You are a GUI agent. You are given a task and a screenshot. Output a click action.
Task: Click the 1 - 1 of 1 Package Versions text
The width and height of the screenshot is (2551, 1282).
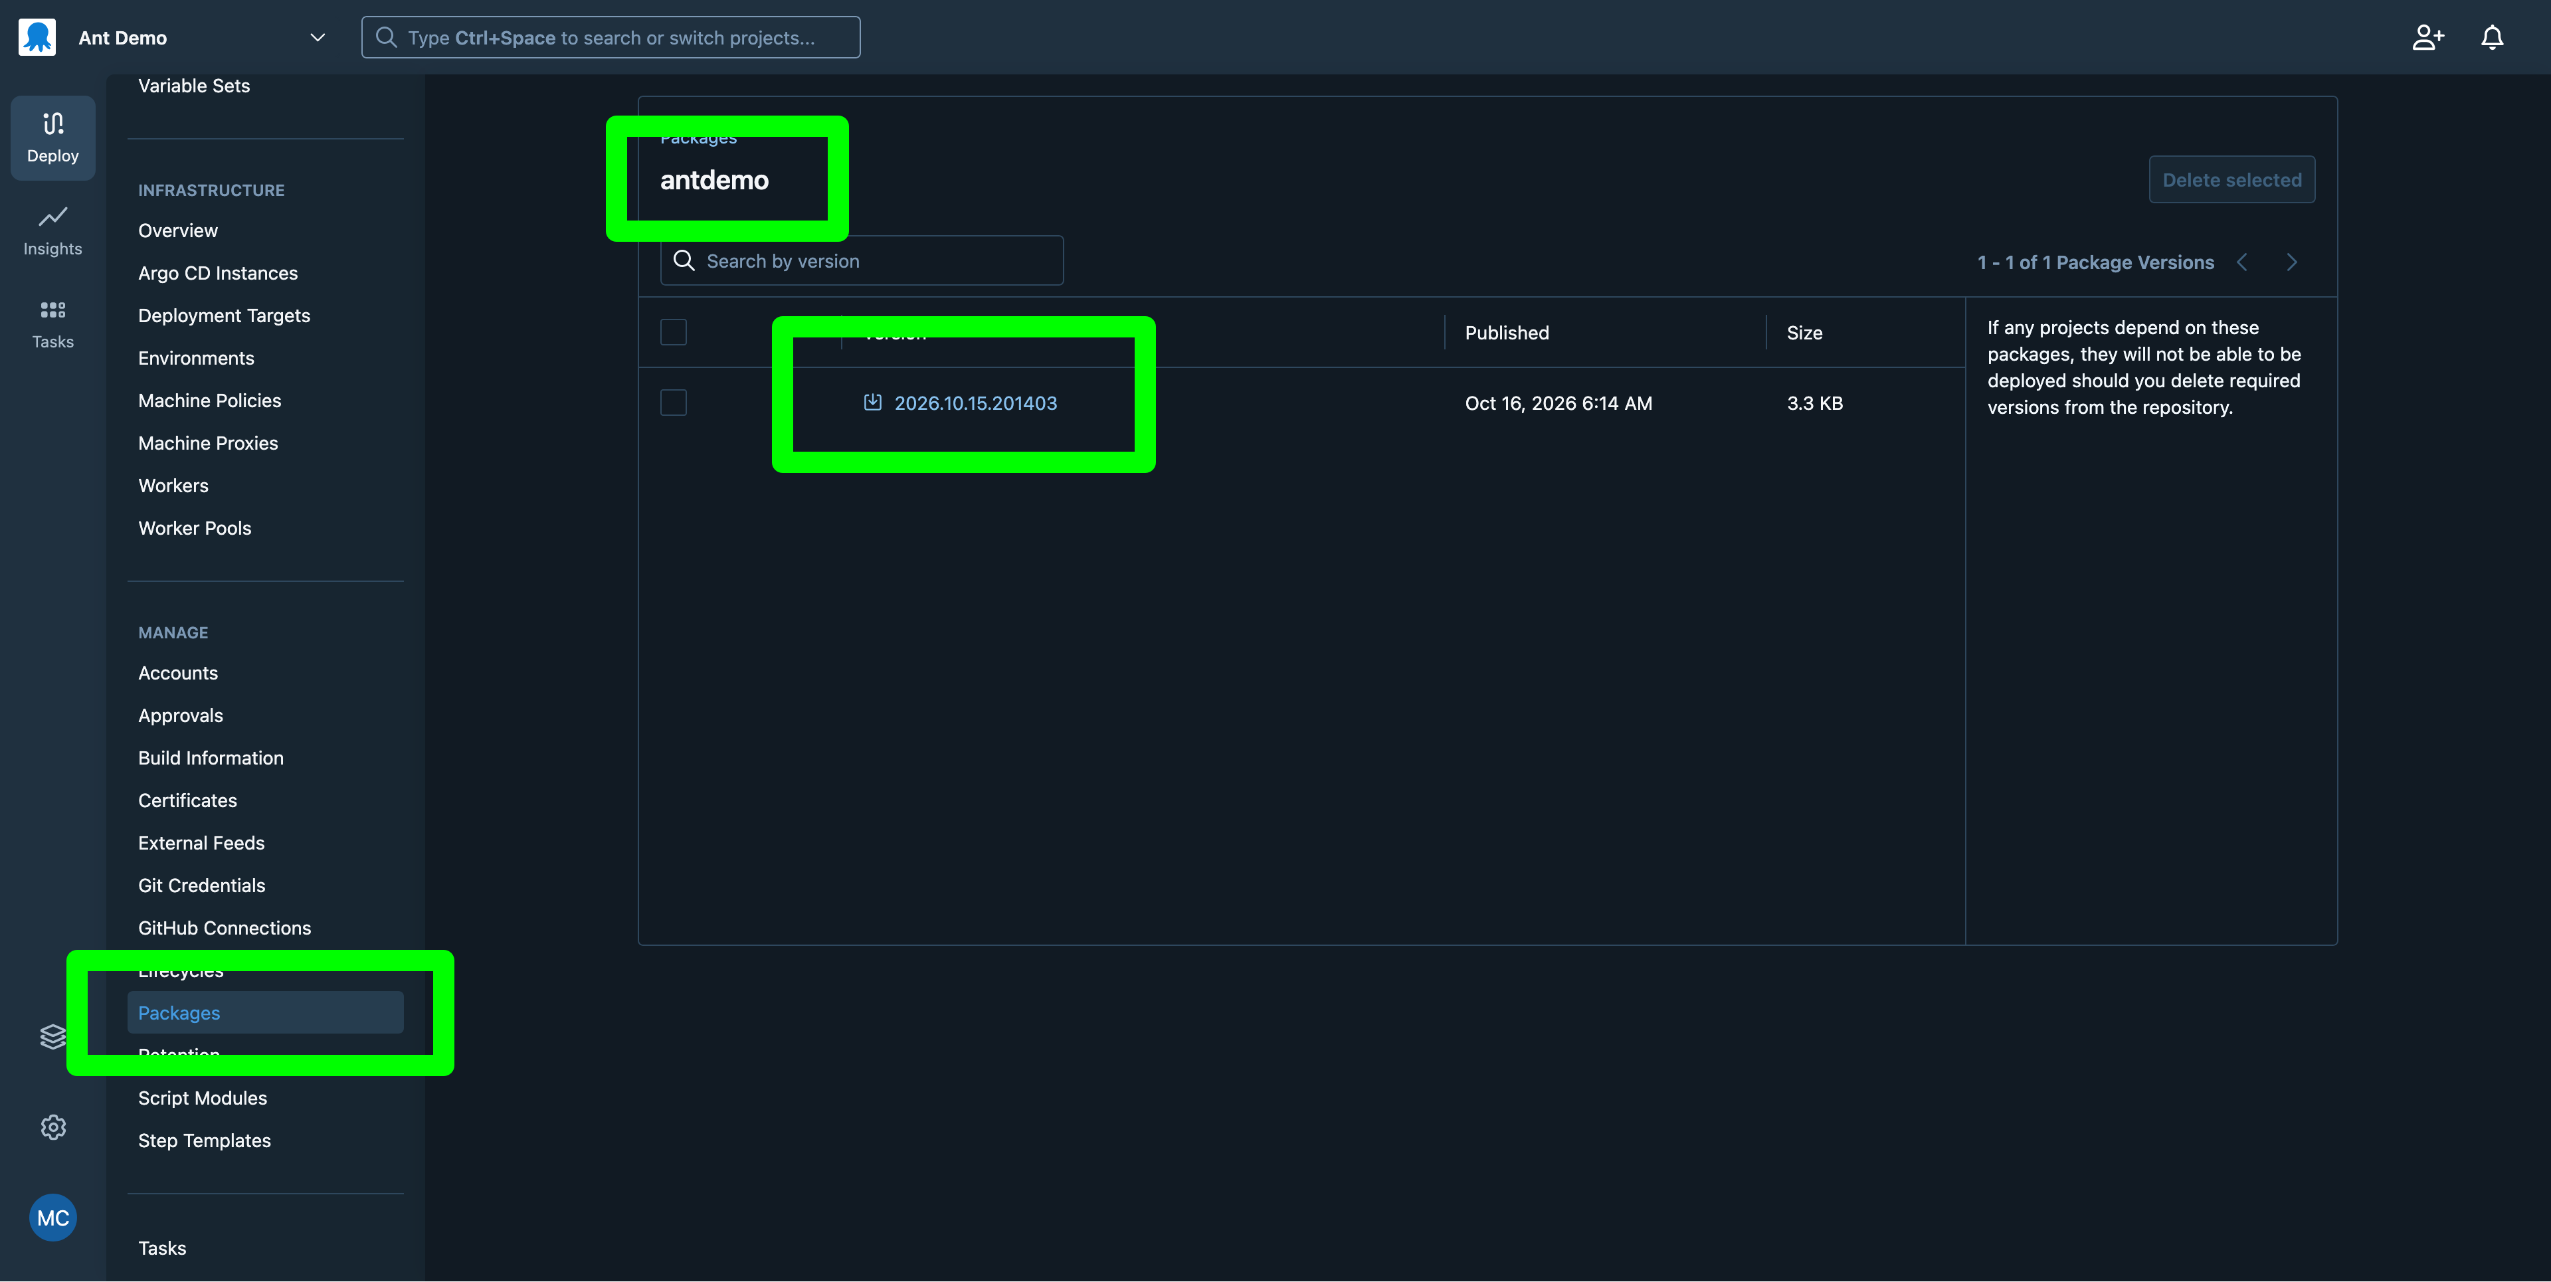(2095, 262)
